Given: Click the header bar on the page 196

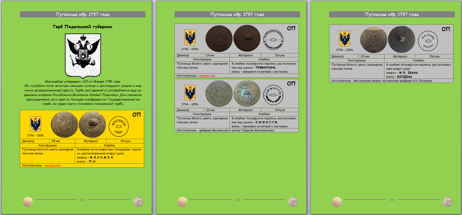Looking at the screenshot, I should coord(392,14).
